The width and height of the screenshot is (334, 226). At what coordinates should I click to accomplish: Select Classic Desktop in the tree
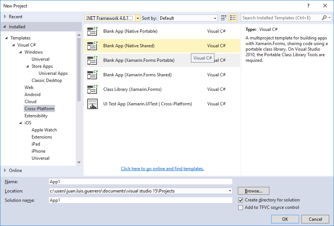[x=46, y=80]
